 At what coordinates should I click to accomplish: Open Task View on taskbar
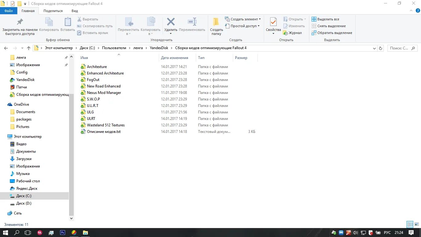(x=28, y=233)
